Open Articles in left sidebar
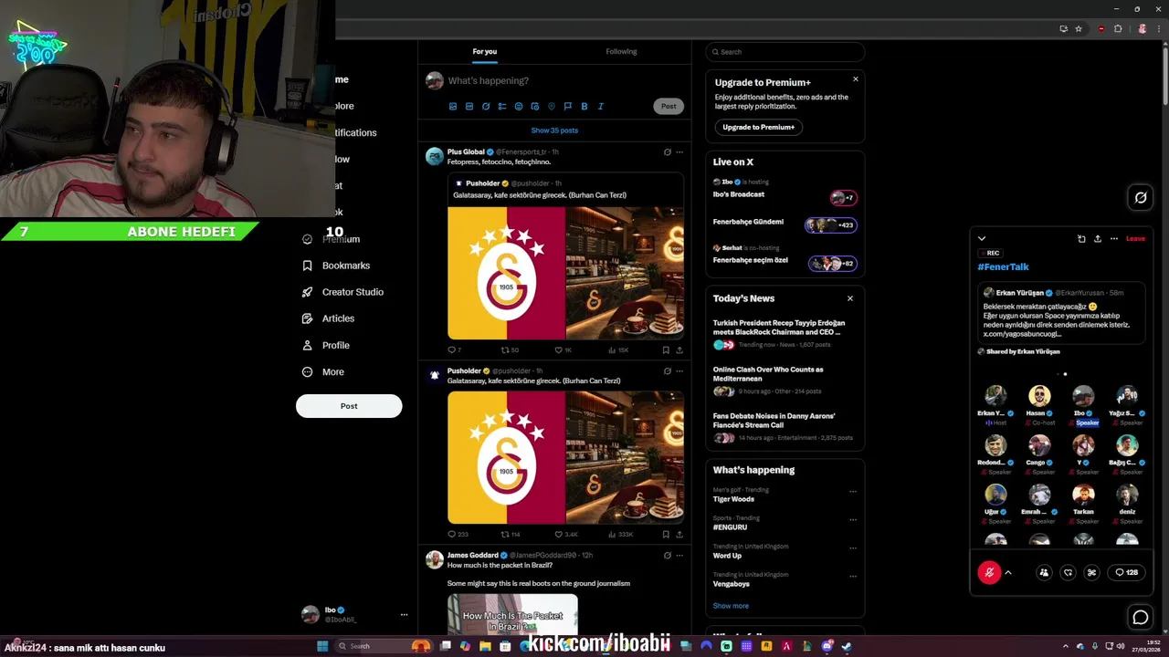This screenshot has height=657, width=1169. click(x=328, y=318)
